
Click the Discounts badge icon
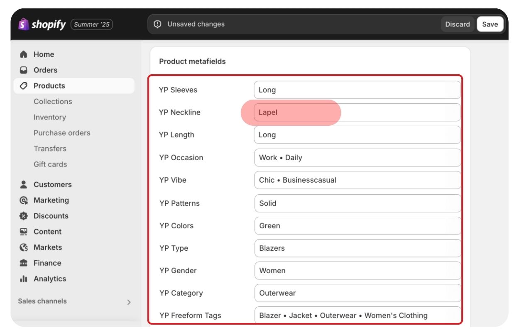[x=24, y=216]
